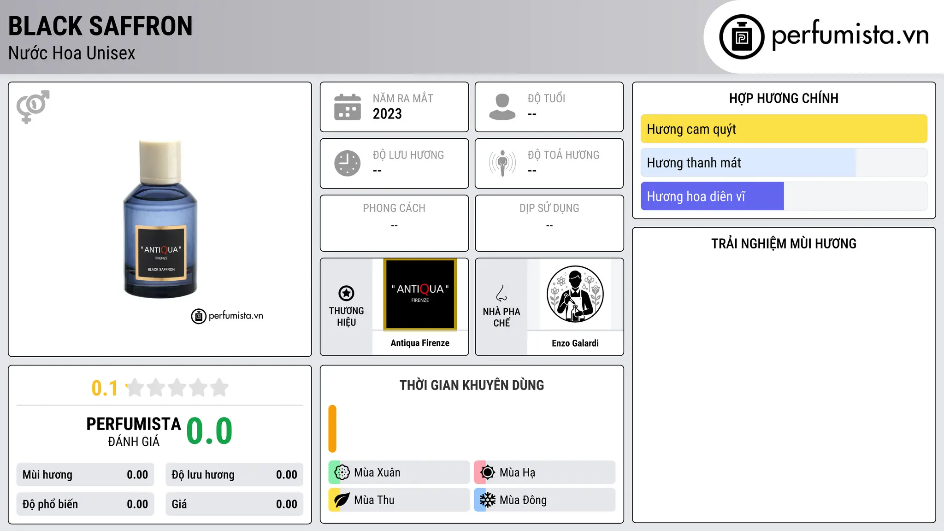Click the person silhouette age icon

[x=502, y=107]
